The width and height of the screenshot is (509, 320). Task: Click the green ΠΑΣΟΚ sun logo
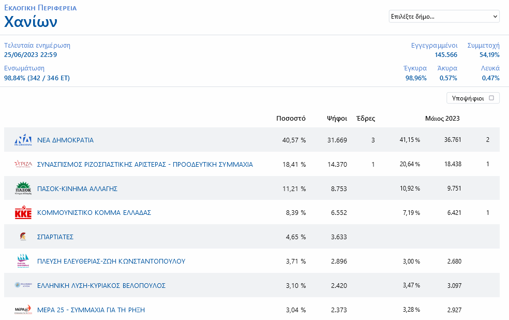(23, 188)
